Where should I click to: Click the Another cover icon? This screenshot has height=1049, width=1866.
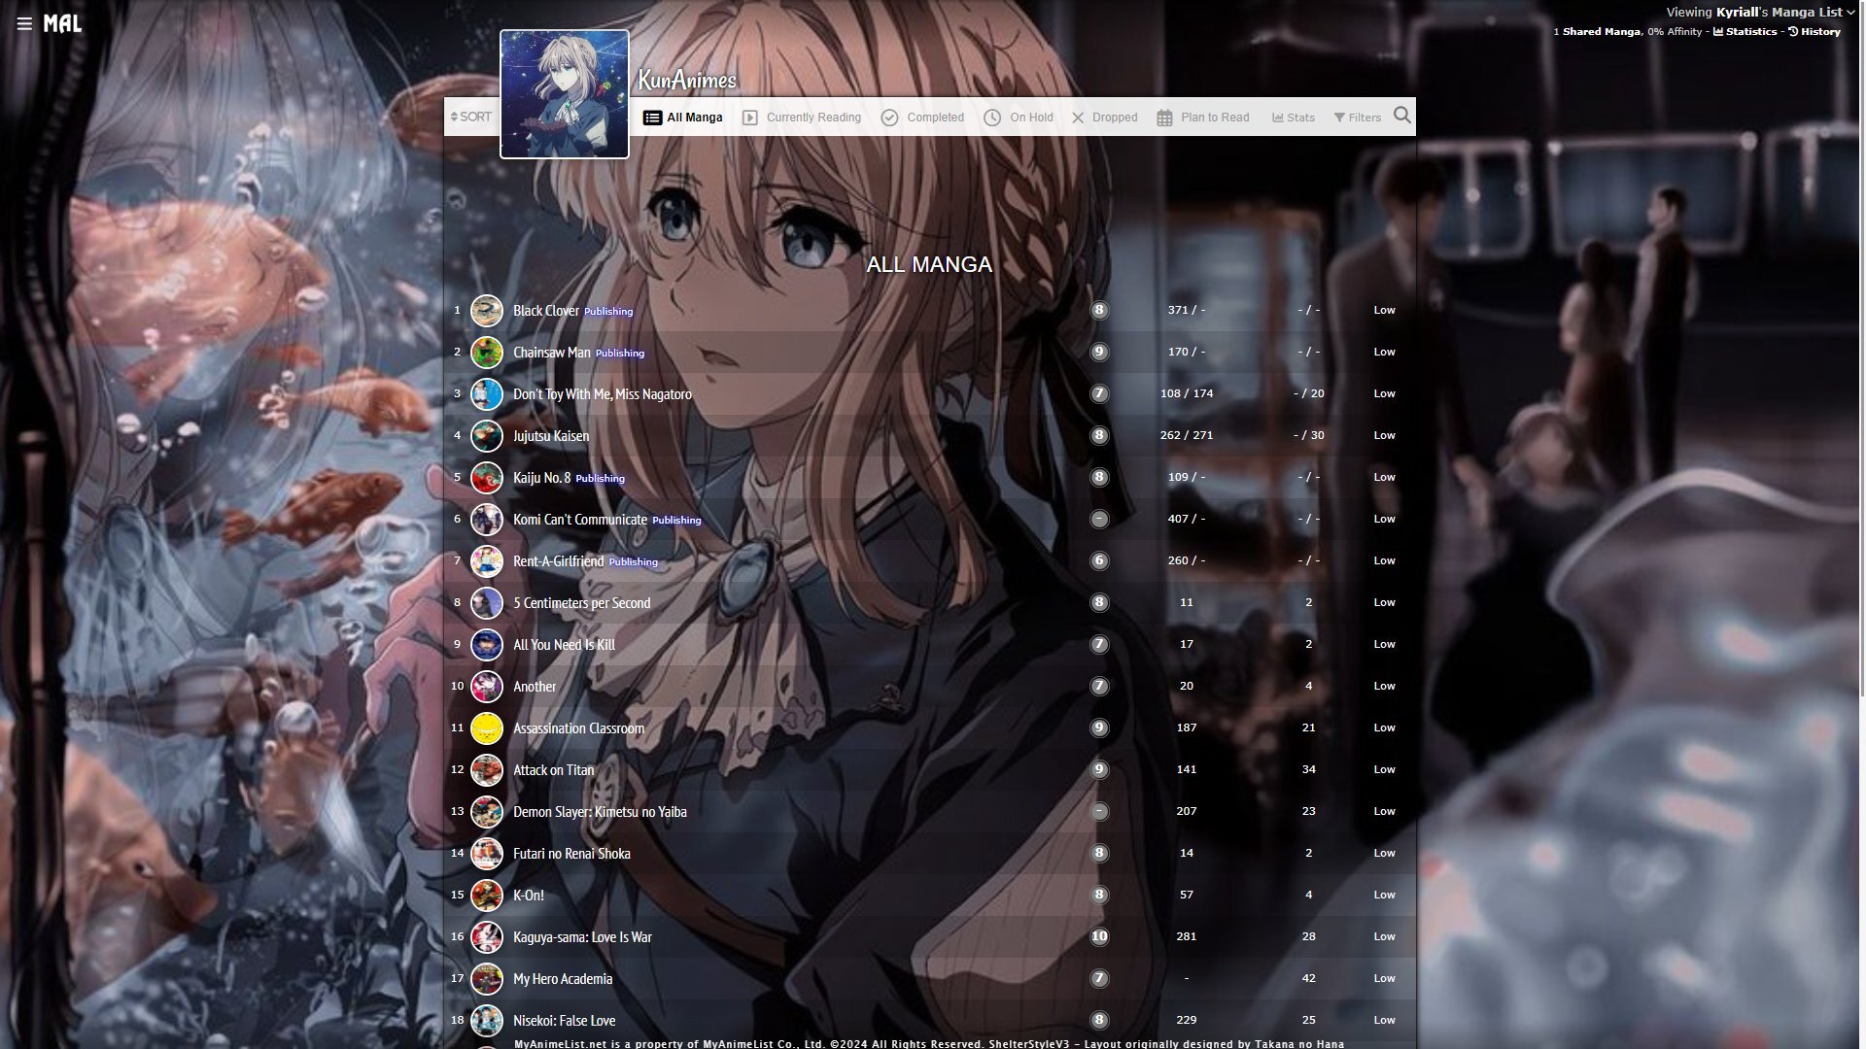point(486,687)
